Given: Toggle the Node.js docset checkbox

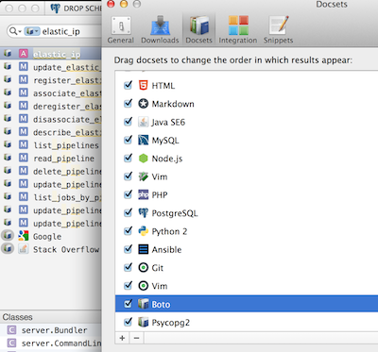Looking at the screenshot, I should pyautogui.click(x=128, y=159).
